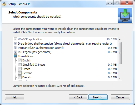Click the WinSCP setup box icon in title bar
Image resolution: width=135 pixels, height=105 pixels.
point(4,4)
